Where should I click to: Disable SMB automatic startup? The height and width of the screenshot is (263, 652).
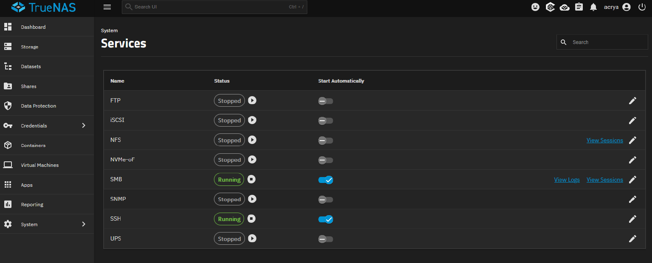[x=326, y=180]
